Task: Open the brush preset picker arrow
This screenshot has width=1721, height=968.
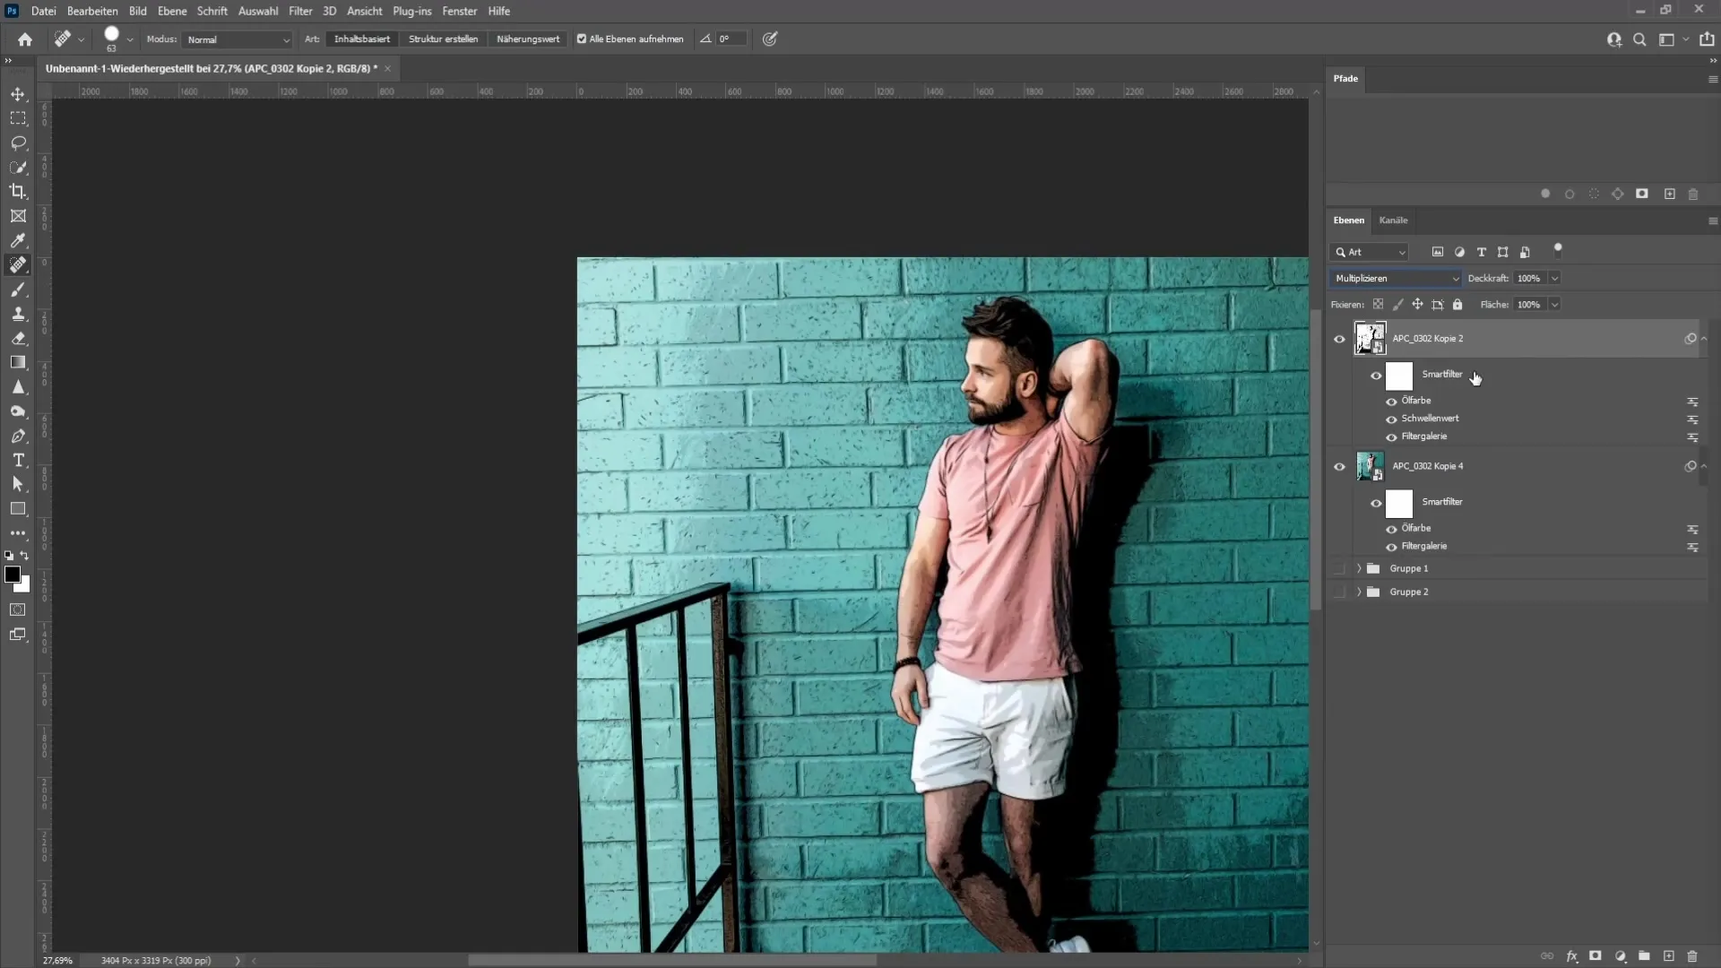Action: click(130, 39)
